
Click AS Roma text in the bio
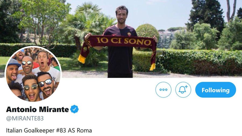click(80, 130)
